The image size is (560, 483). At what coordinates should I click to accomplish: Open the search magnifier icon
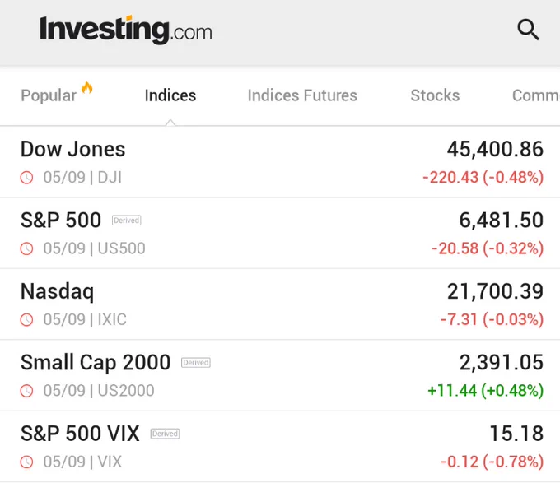528,30
